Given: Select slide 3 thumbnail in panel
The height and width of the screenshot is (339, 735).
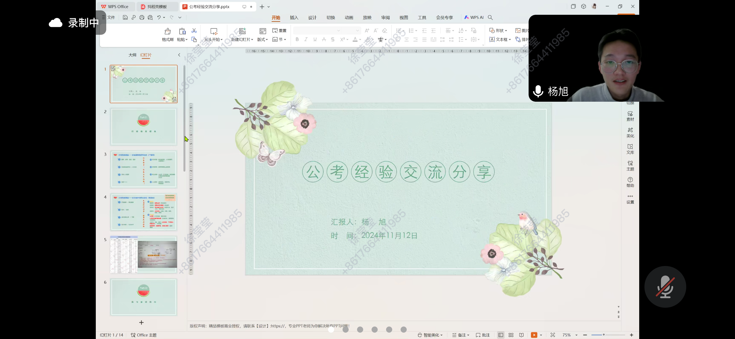Looking at the screenshot, I should (143, 169).
